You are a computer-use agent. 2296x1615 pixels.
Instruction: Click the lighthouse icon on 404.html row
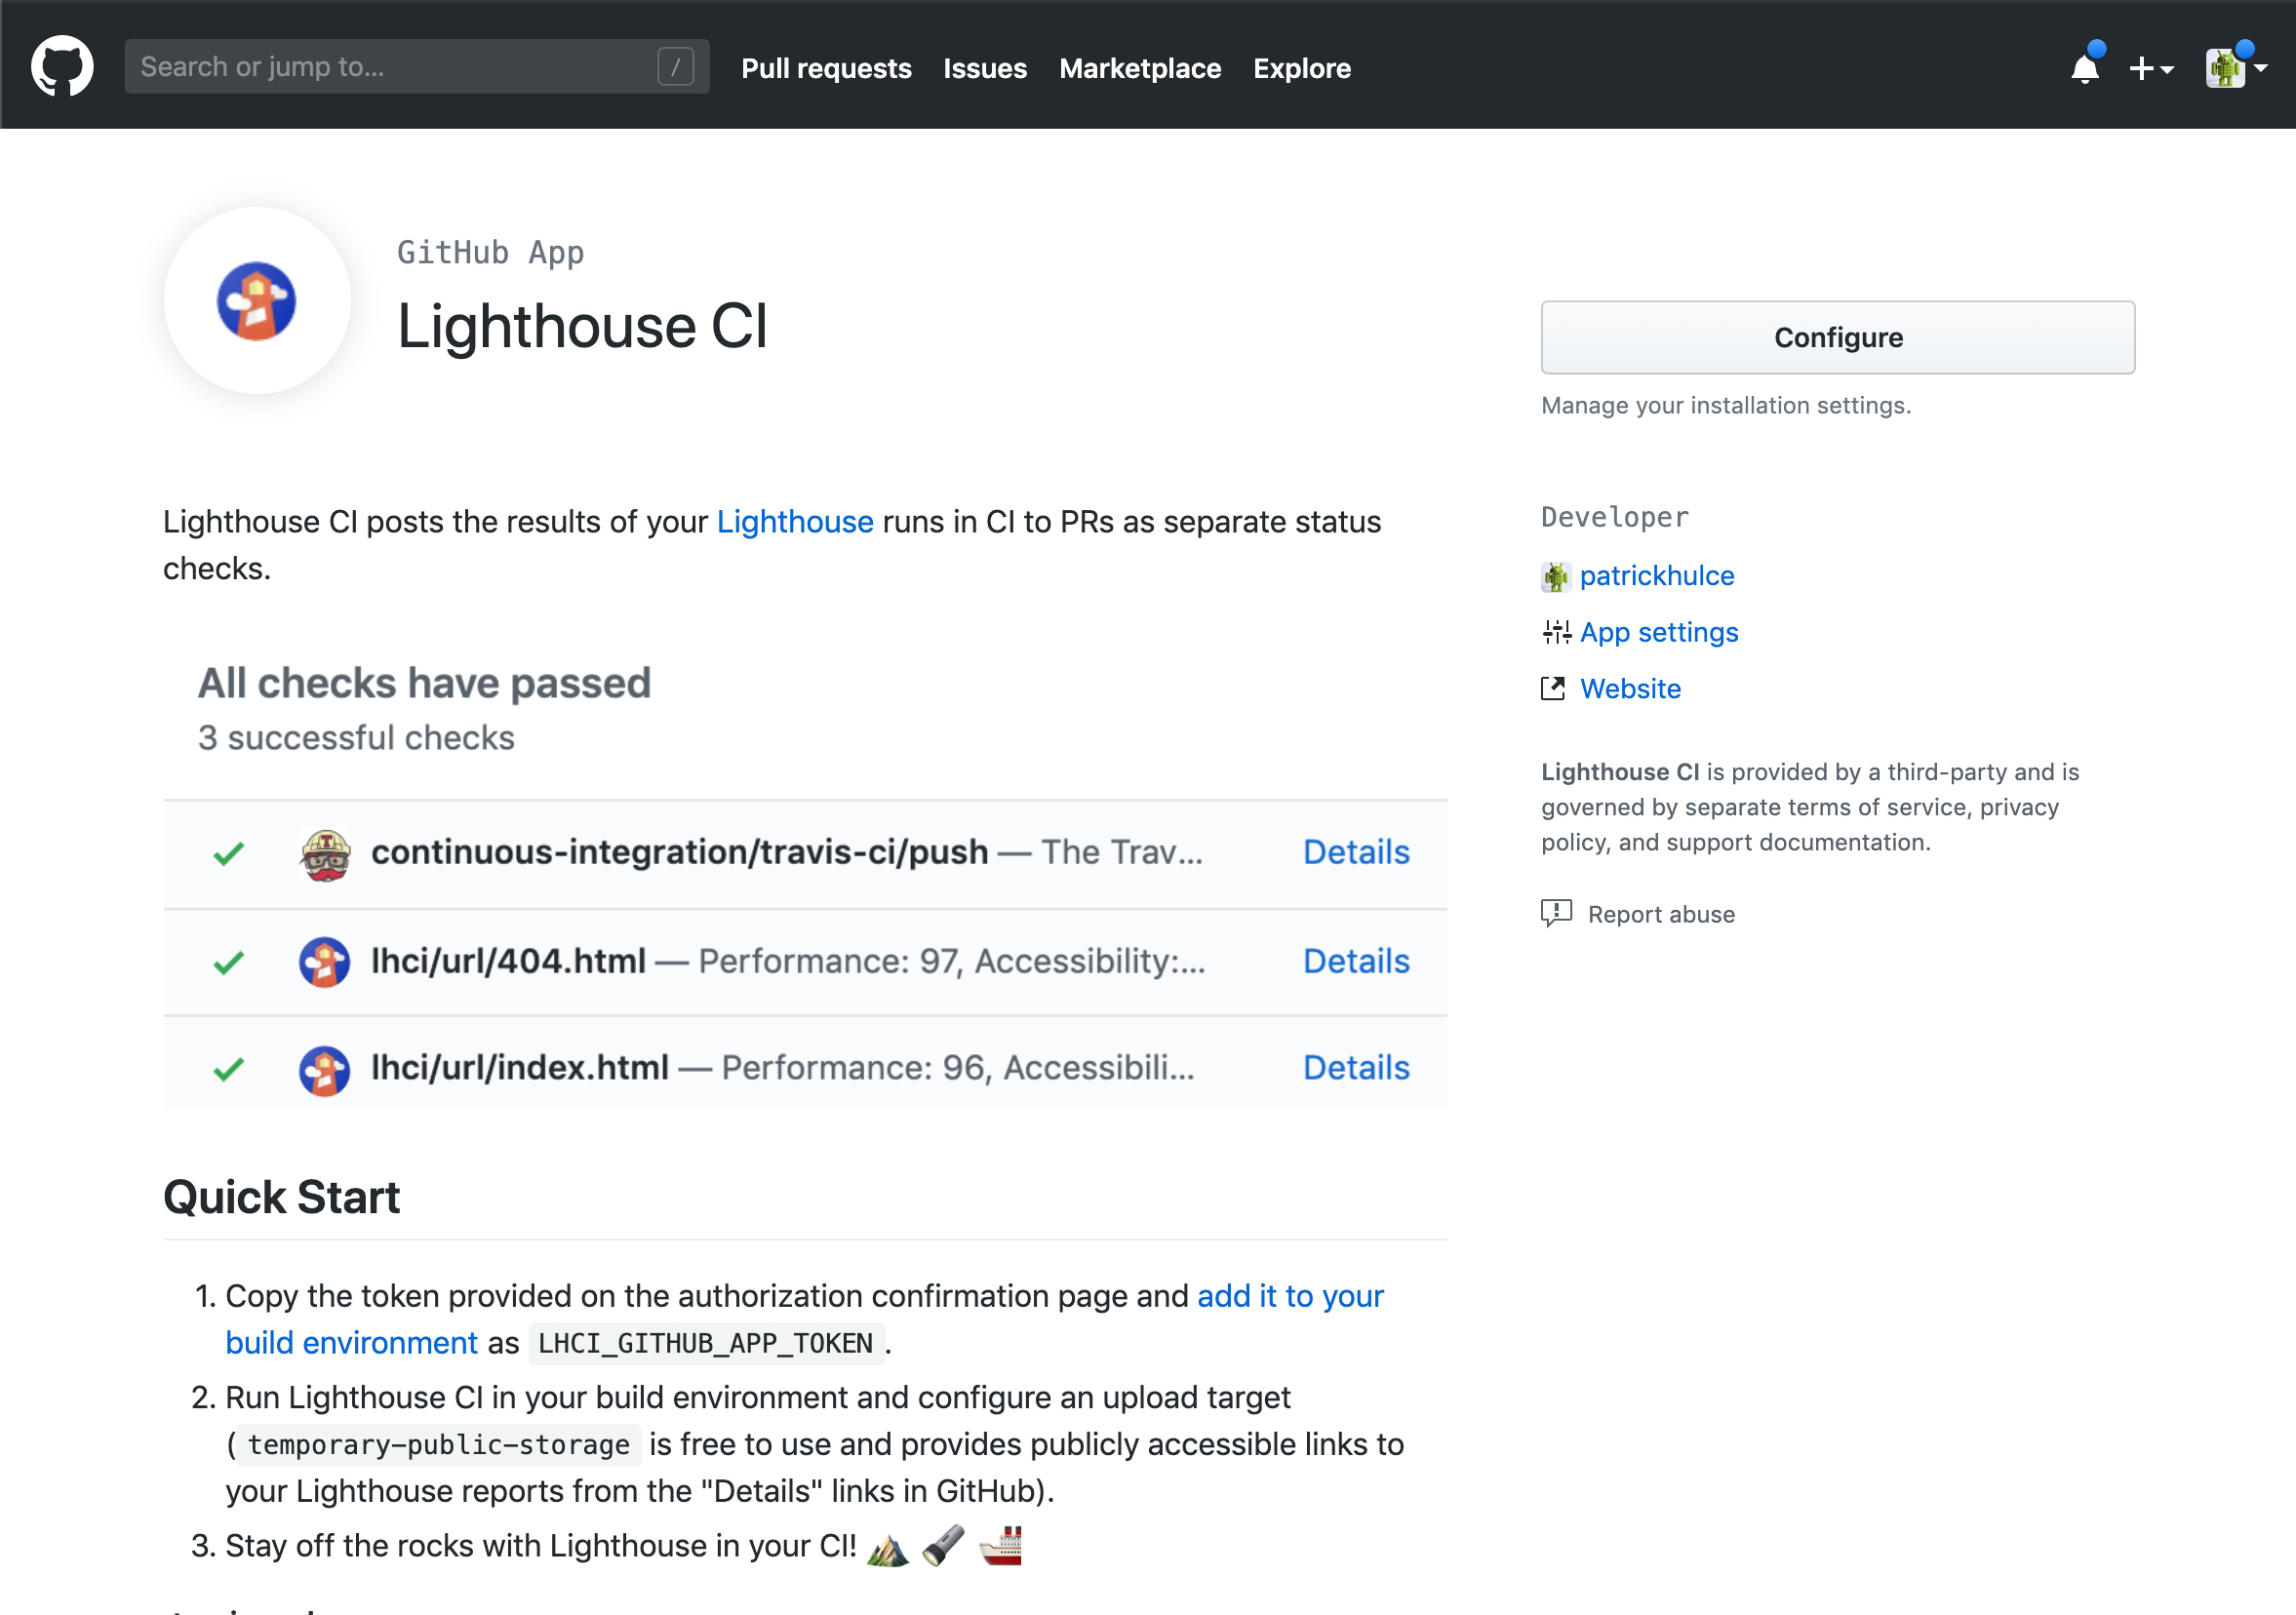(325, 963)
